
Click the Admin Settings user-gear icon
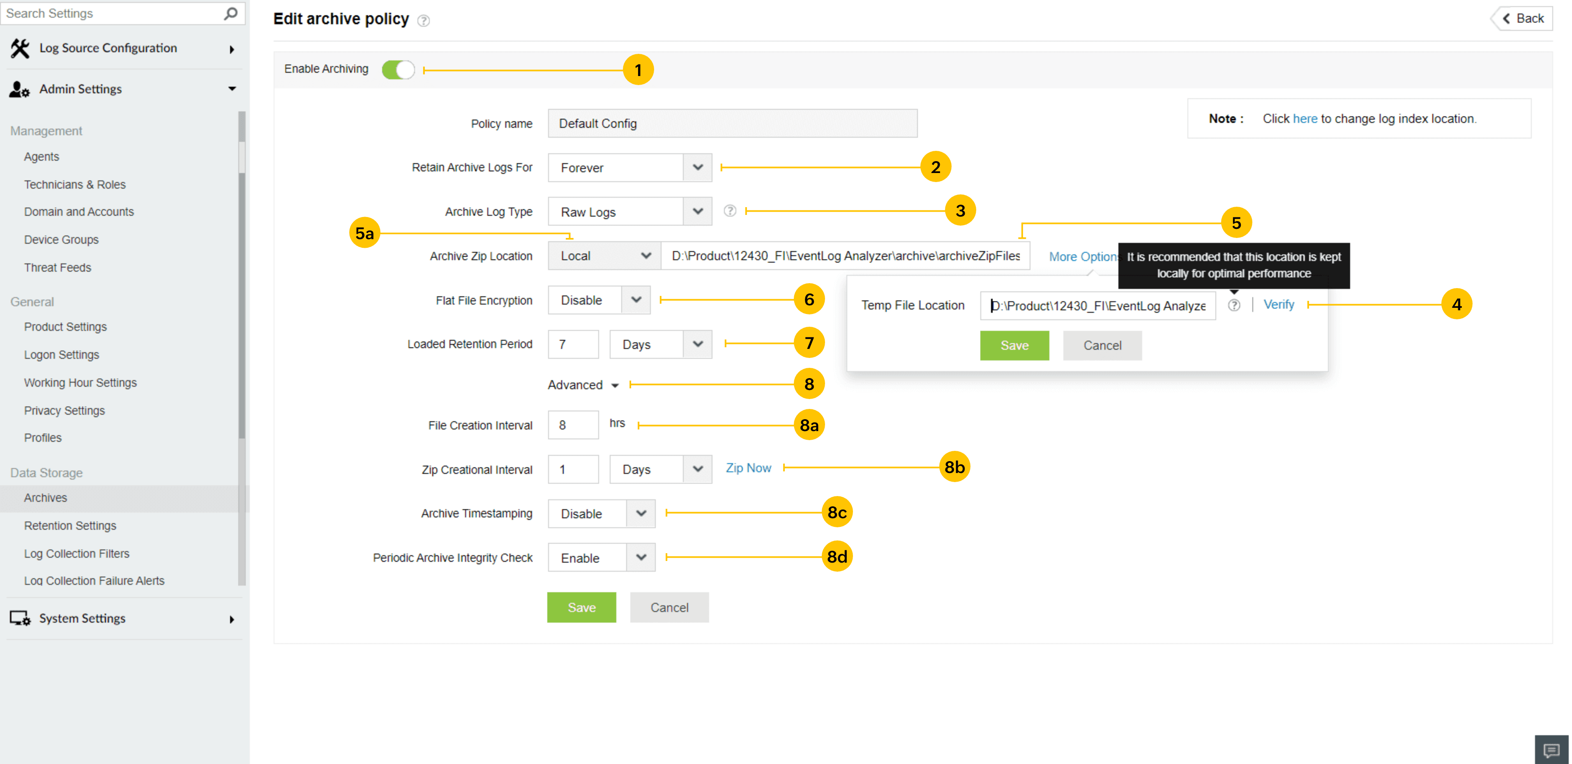[20, 89]
